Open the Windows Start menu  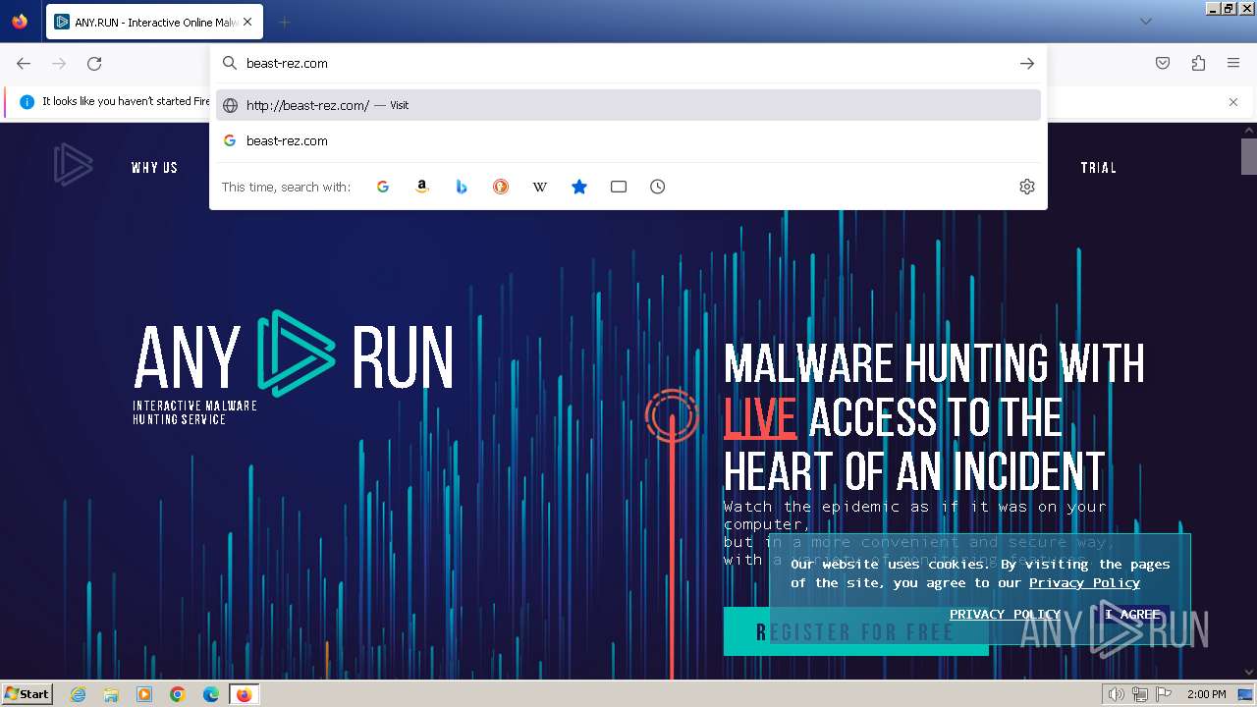click(27, 693)
